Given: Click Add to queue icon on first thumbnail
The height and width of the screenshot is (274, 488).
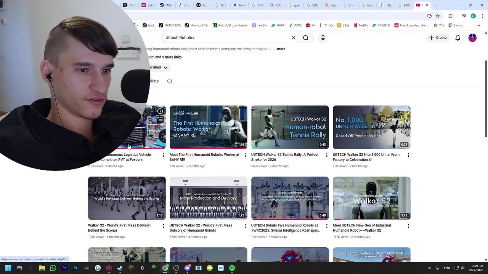Looking at the screenshot, I should click(x=160, y=120).
